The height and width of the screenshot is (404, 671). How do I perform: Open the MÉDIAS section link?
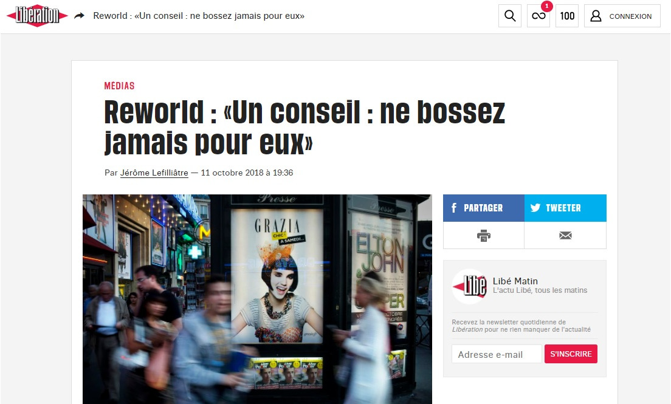tap(119, 86)
